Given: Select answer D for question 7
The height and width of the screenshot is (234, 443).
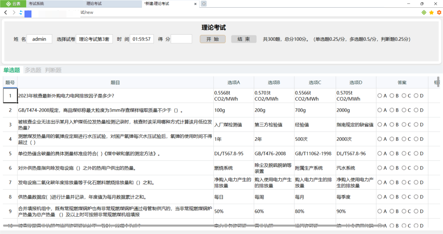Looking at the screenshot, I should (416, 182).
